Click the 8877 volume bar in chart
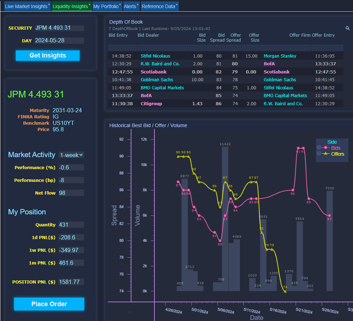This screenshot has width=353, height=321. pos(184,235)
